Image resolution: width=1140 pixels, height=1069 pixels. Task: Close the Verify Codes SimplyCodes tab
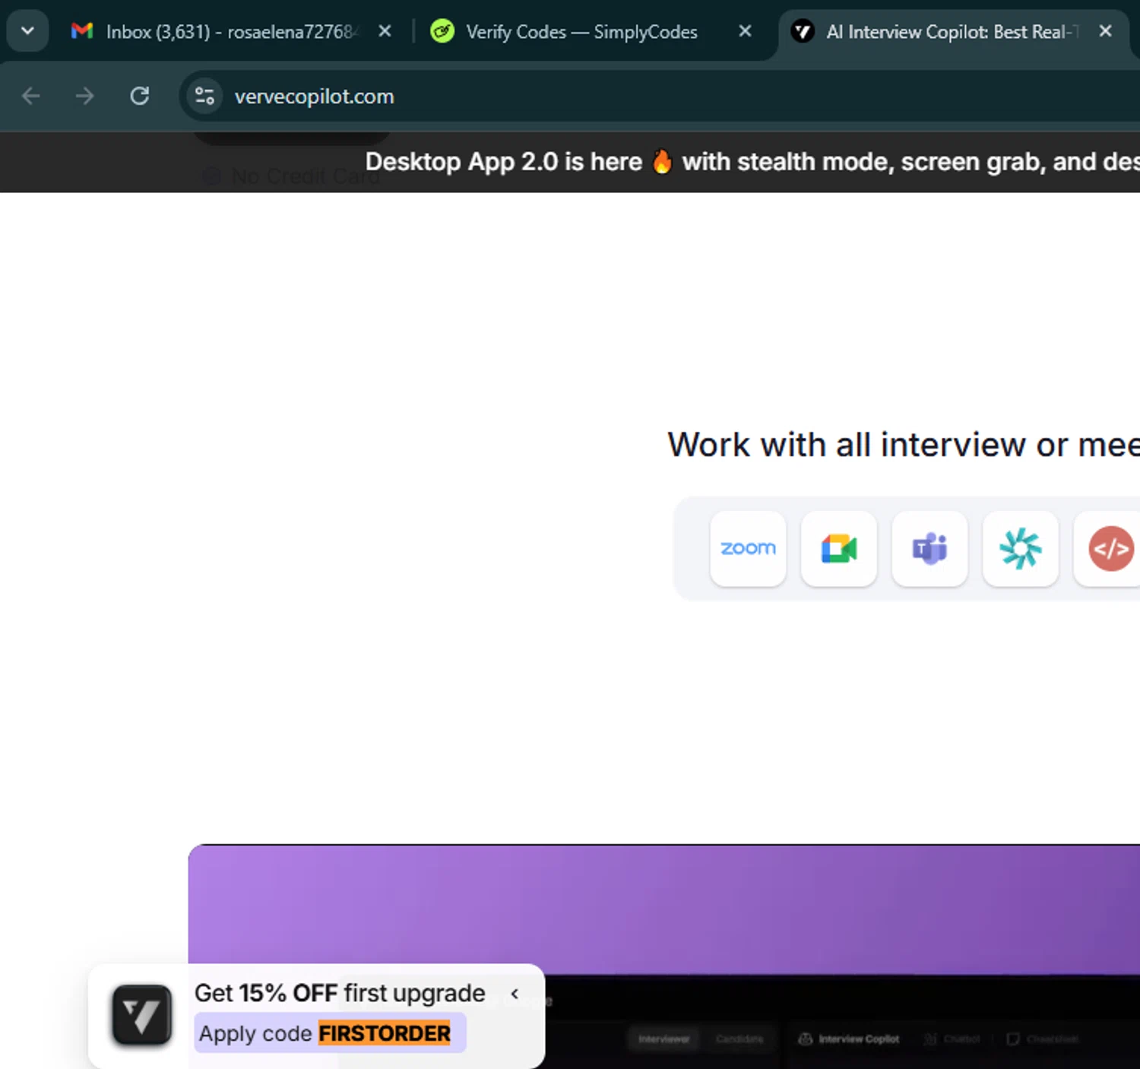coord(745,31)
